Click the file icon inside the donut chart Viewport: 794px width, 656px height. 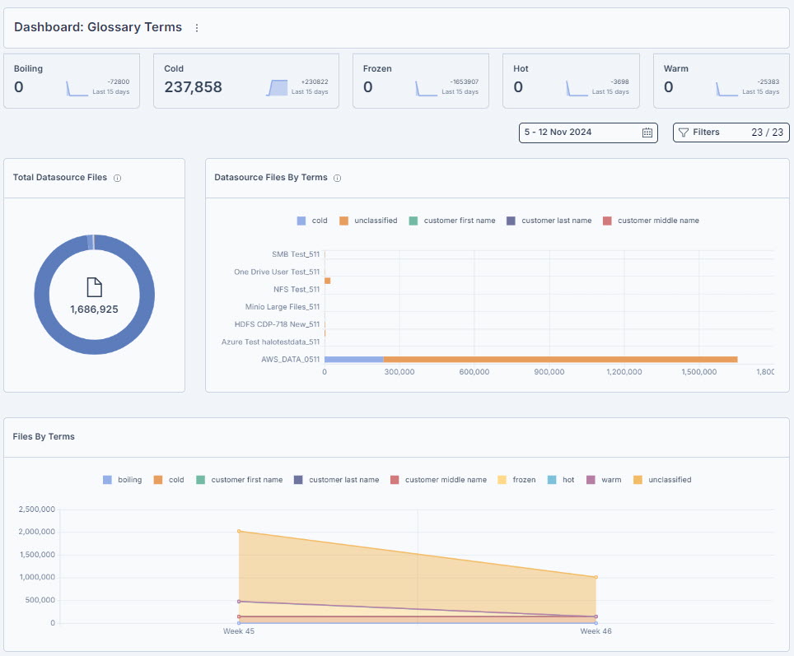(x=94, y=287)
